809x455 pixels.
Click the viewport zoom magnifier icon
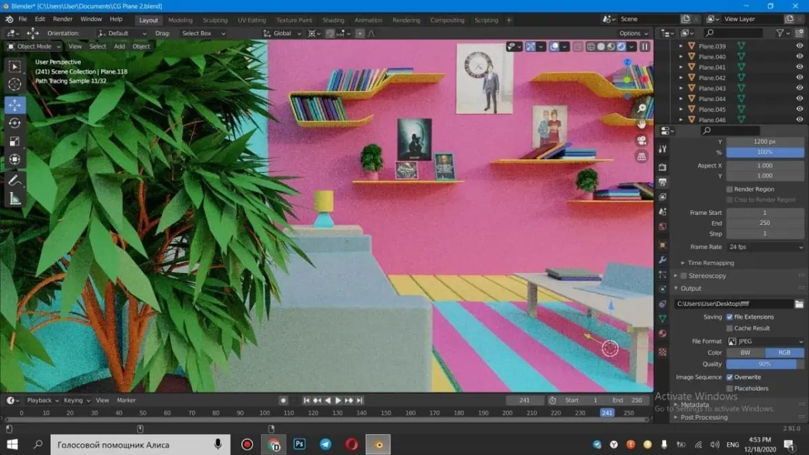click(x=642, y=108)
